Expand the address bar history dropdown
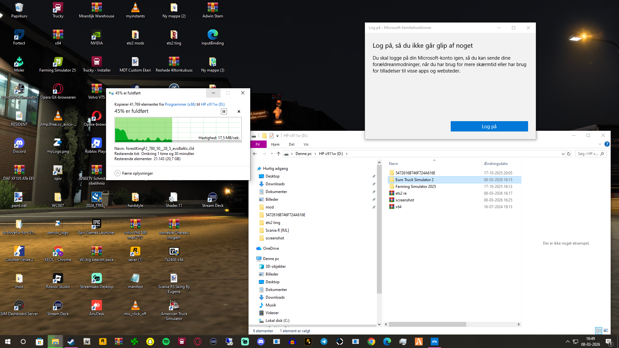Image resolution: width=619 pixels, height=348 pixels. pyautogui.click(x=563, y=154)
